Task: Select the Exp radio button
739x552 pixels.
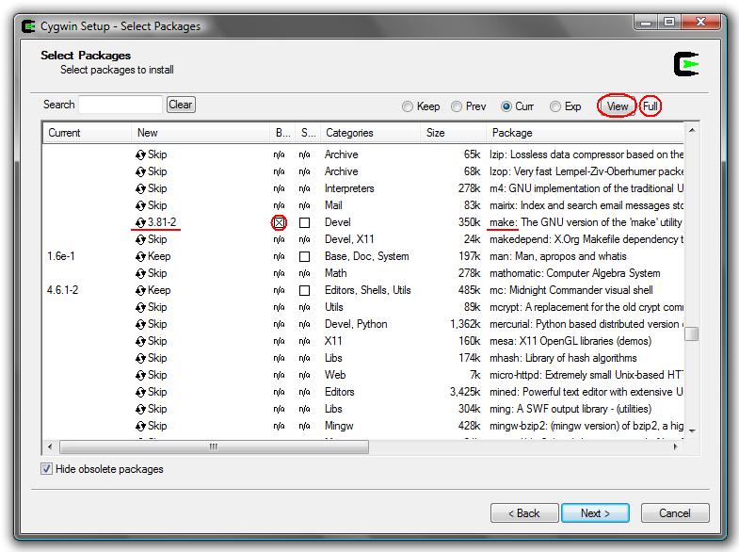Action: coord(555,106)
